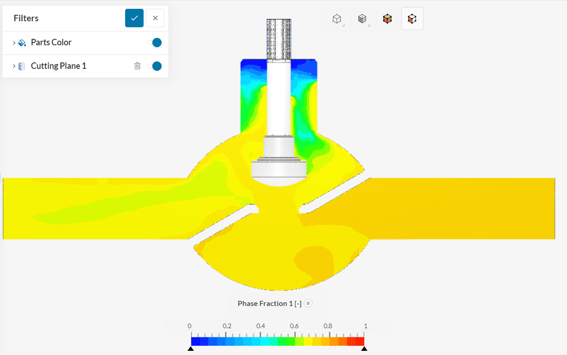
Task: Select the shaded gray cube render mode
Action: [x=362, y=19]
